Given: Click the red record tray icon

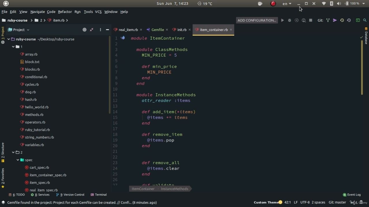Looking at the screenshot, I should coord(273,3).
